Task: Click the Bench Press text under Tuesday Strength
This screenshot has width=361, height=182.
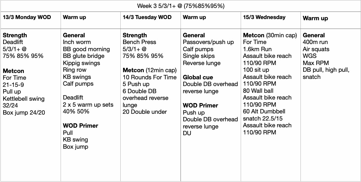Action: 139,42
